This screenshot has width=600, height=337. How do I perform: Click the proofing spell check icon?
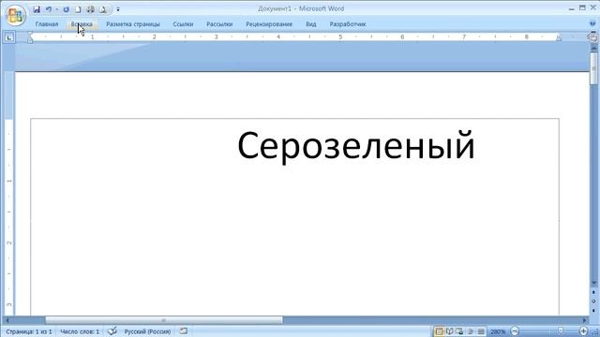112,331
